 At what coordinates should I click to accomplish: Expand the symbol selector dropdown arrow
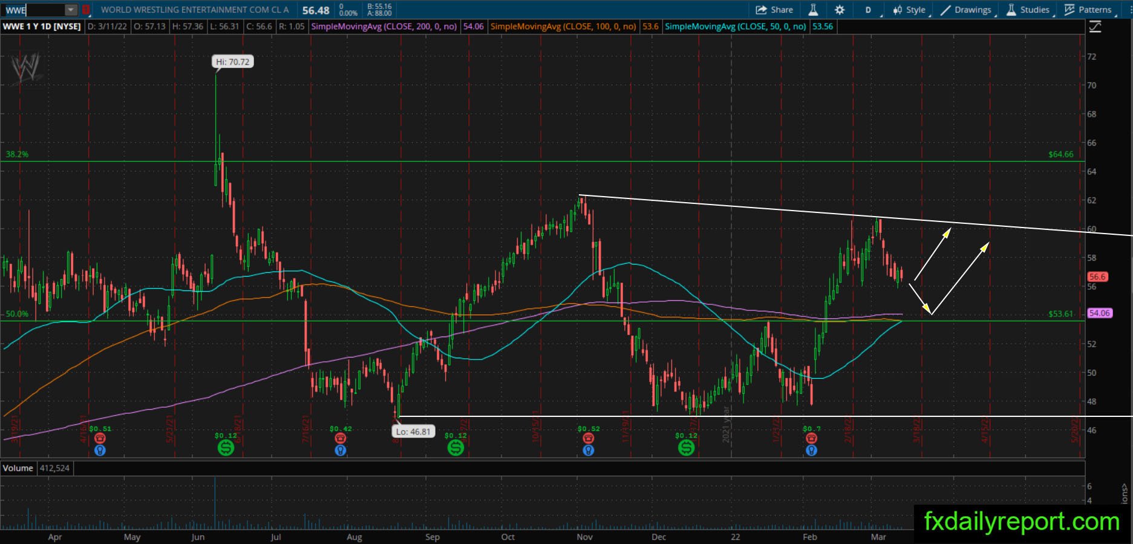tap(71, 10)
